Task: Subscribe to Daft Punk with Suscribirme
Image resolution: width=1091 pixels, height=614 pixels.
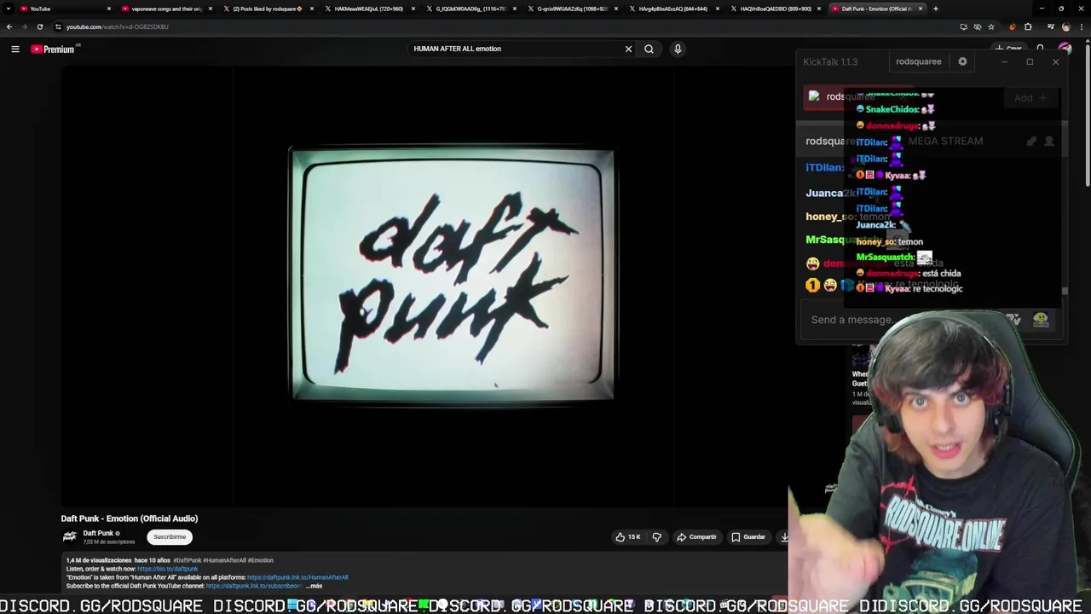Action: pos(170,537)
